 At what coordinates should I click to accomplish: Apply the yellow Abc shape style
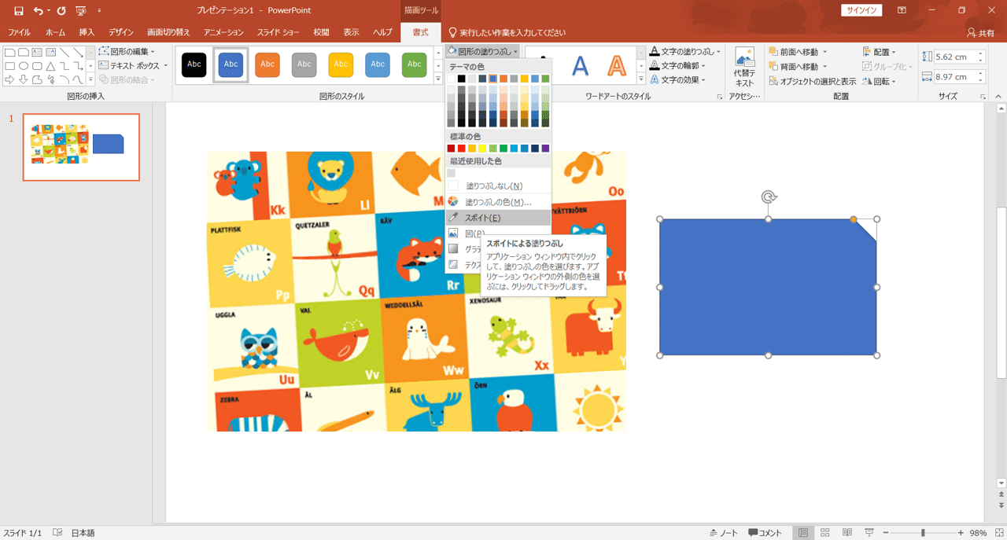pos(341,64)
